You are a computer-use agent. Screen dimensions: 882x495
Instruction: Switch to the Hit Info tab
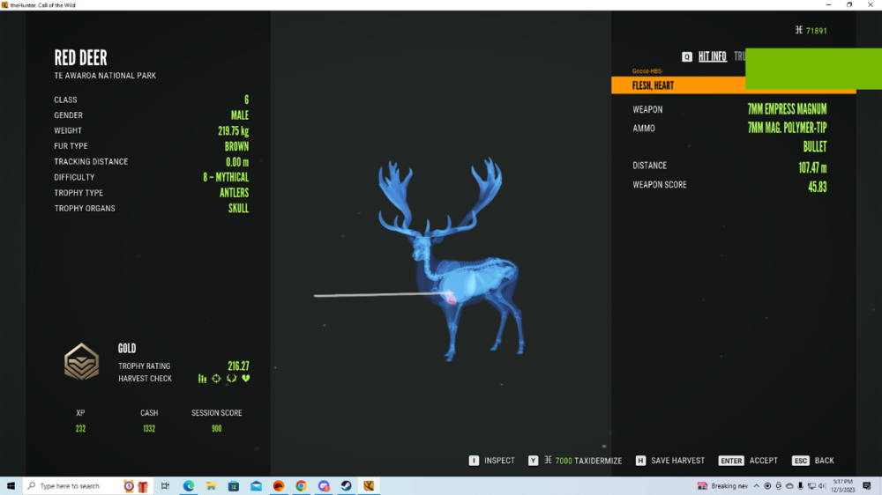(x=712, y=56)
